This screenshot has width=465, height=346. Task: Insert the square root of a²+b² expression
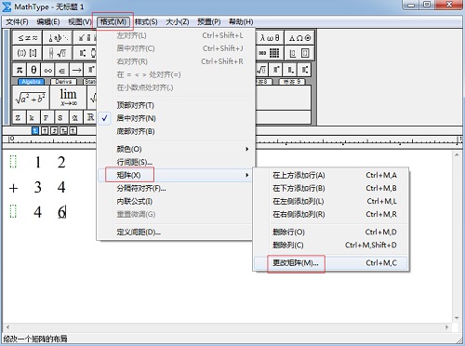click(31, 98)
